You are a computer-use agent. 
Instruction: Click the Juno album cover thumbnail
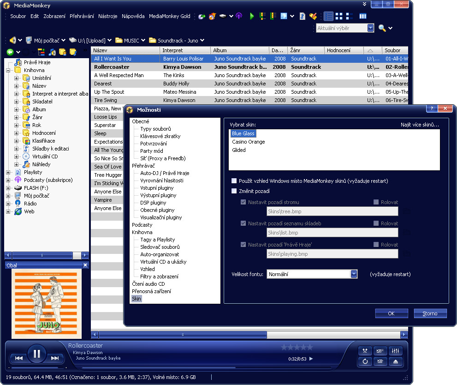47,304
